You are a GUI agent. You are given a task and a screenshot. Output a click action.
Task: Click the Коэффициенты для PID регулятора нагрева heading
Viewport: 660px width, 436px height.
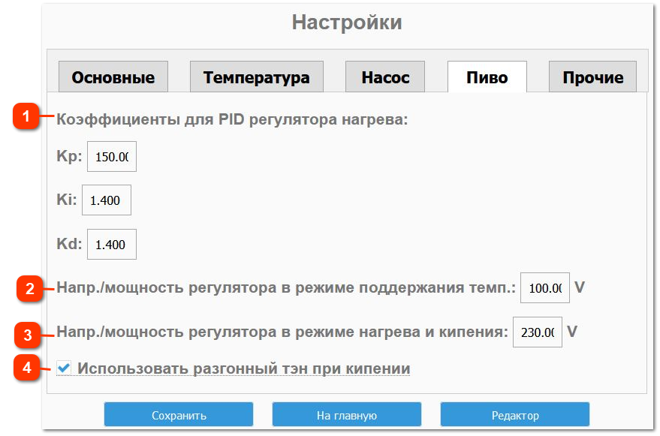tap(232, 119)
